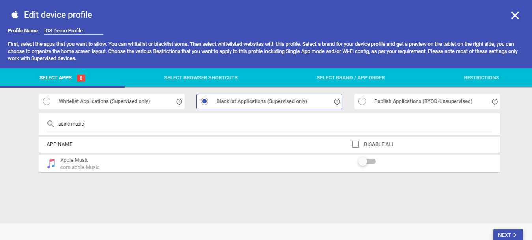Open info tooltip for Whitelist Applications
This screenshot has width=532, height=240.
tap(179, 101)
